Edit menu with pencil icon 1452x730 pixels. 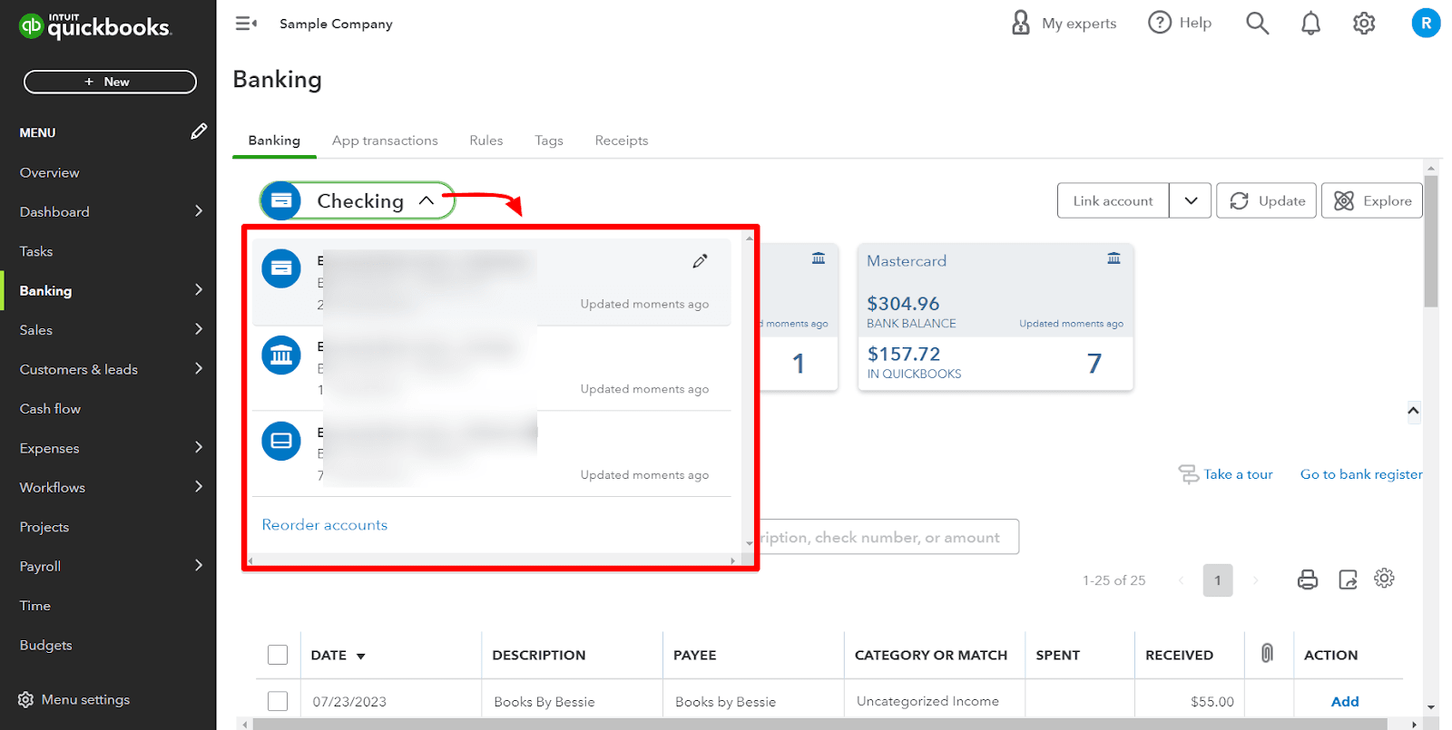tap(199, 131)
